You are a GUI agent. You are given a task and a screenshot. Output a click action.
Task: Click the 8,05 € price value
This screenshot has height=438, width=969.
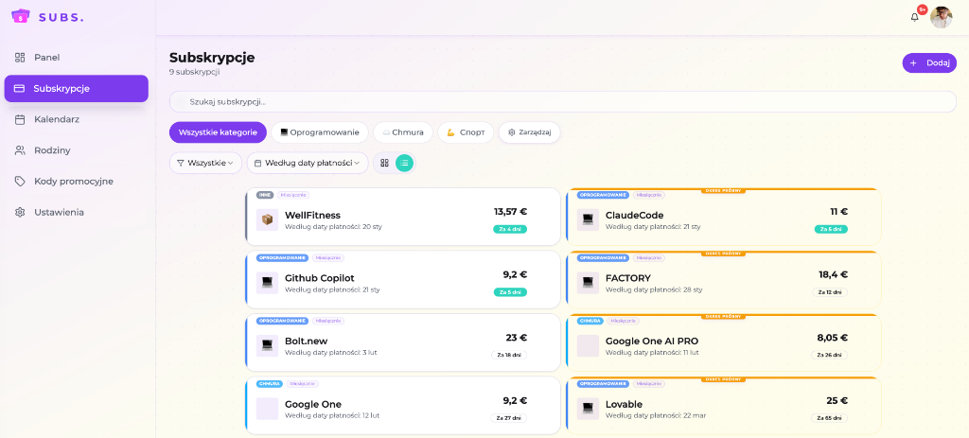pyautogui.click(x=833, y=338)
